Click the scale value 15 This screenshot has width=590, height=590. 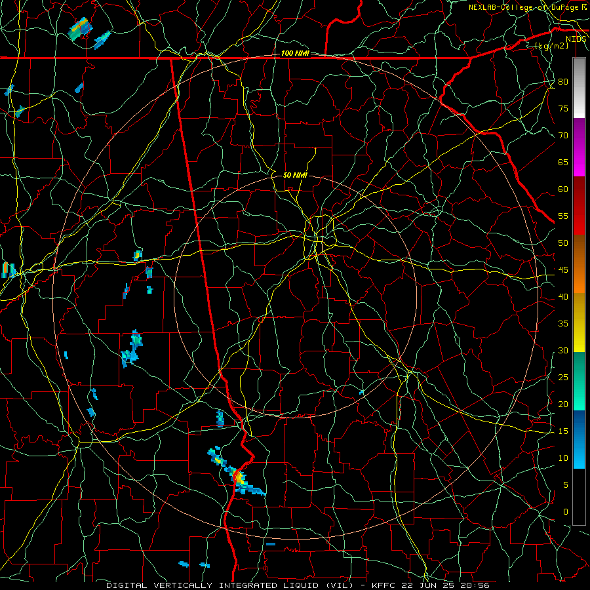pyautogui.click(x=563, y=431)
